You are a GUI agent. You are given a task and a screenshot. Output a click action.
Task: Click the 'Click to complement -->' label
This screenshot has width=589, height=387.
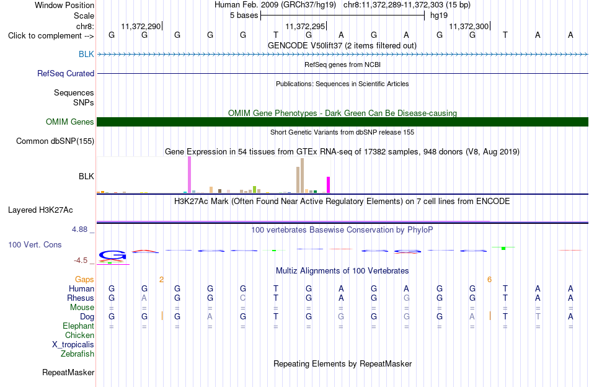pos(51,36)
